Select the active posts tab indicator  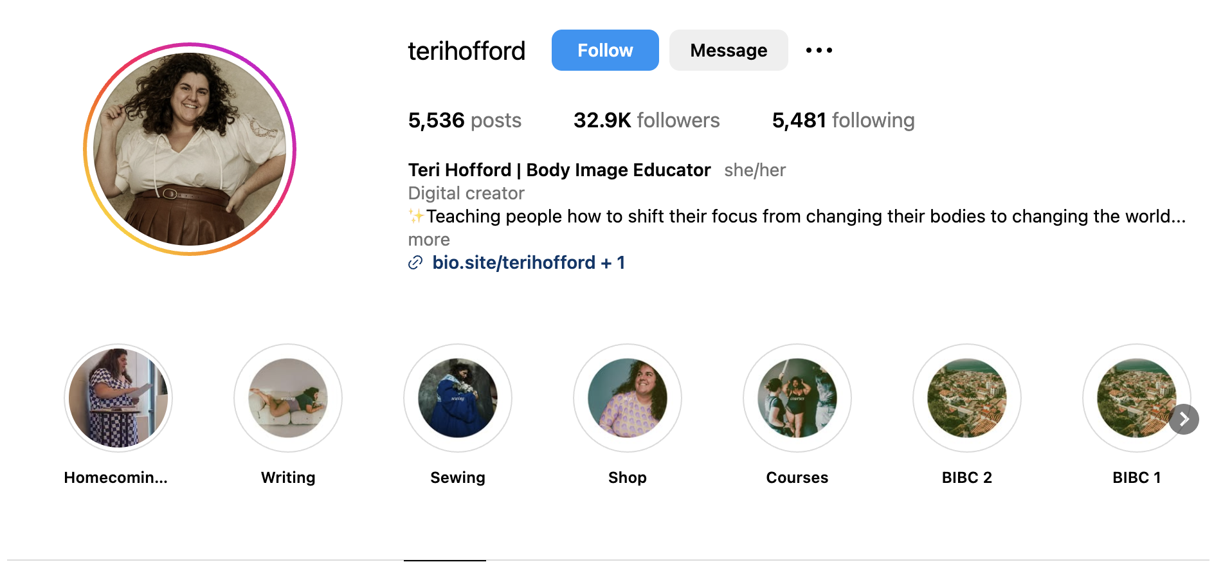click(x=445, y=559)
